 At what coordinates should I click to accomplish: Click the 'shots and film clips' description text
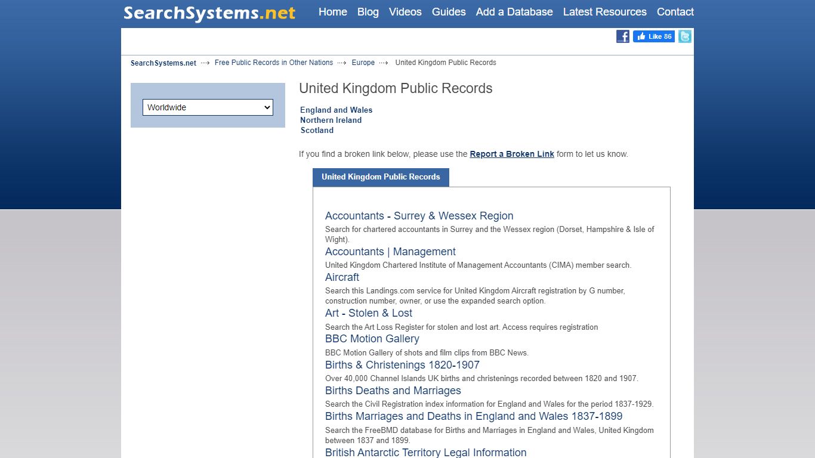pos(427,352)
